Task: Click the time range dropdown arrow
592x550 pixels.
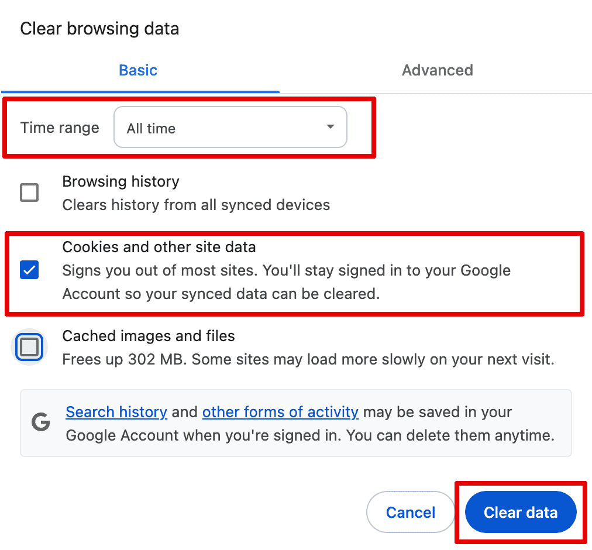Action: (x=331, y=127)
